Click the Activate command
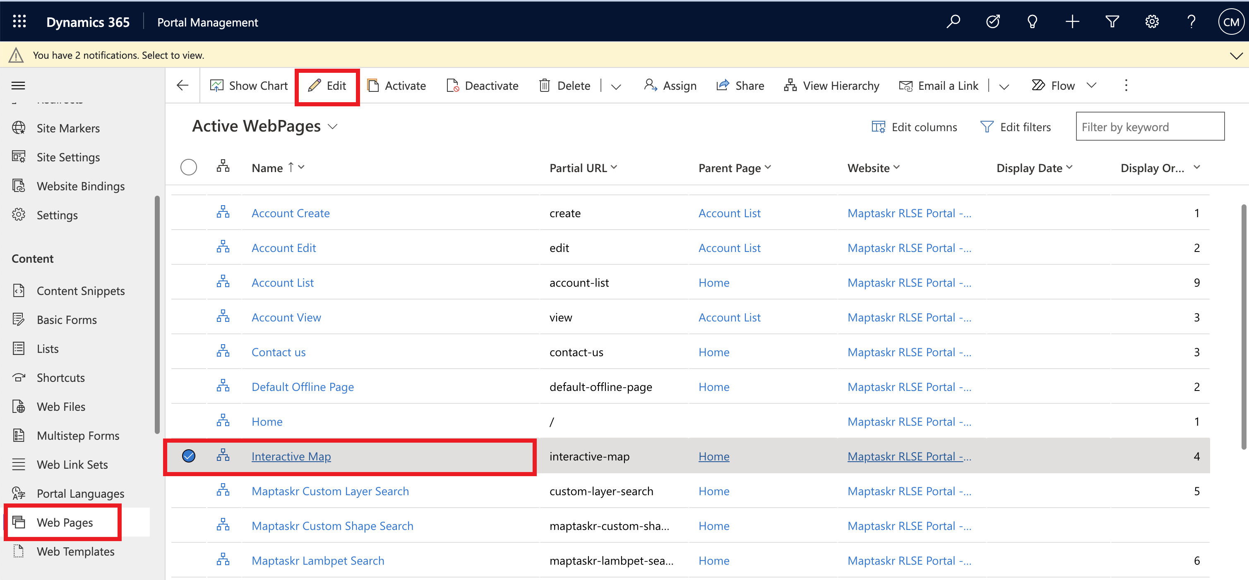1249x580 pixels. coord(396,86)
